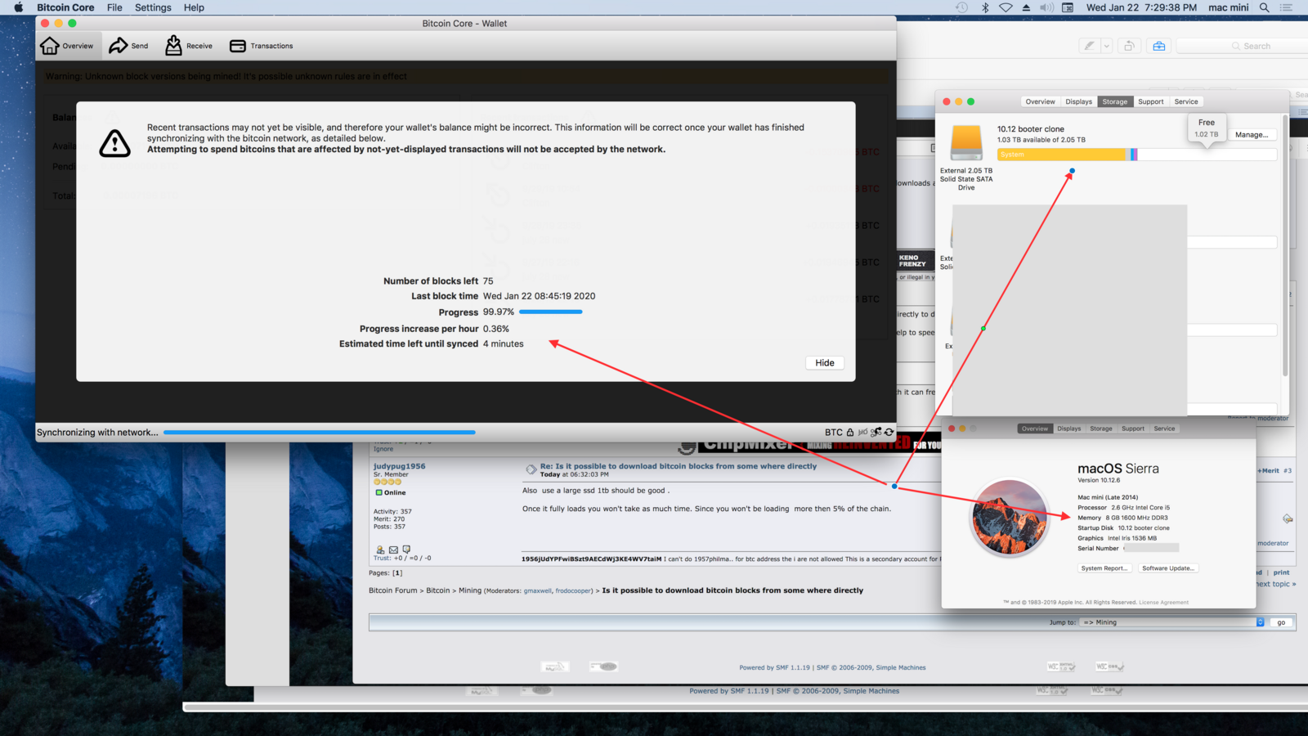Click the volume menu bar icon
Viewport: 1308px width, 736px height.
click(1046, 7)
